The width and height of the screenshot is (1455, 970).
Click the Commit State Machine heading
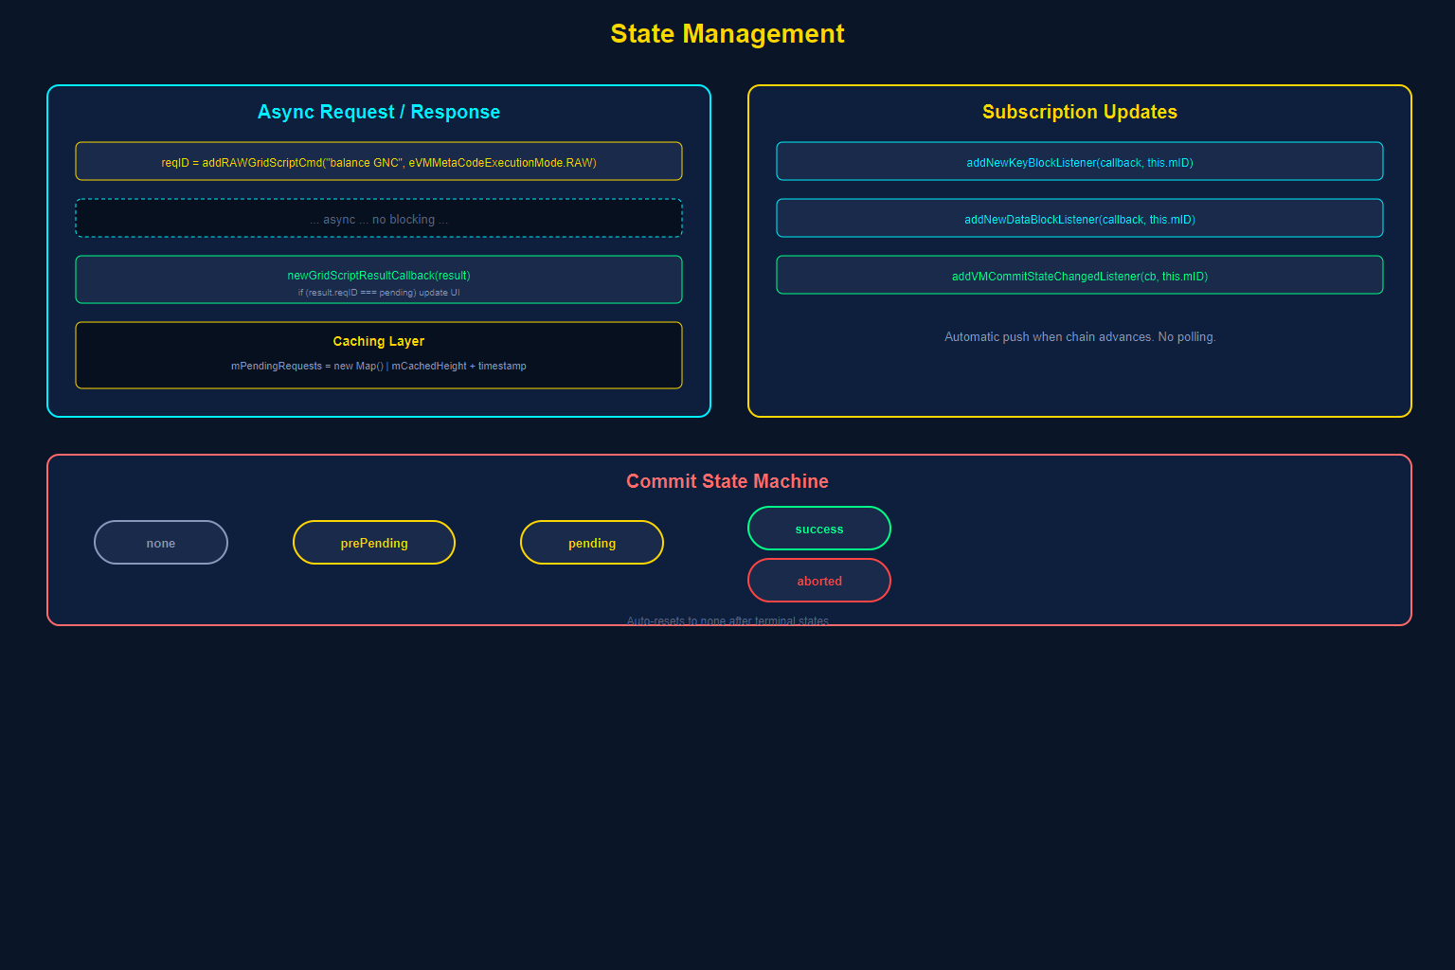(x=727, y=481)
